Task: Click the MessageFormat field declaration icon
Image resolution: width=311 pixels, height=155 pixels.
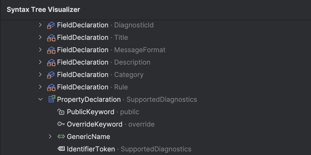Action: 51,50
